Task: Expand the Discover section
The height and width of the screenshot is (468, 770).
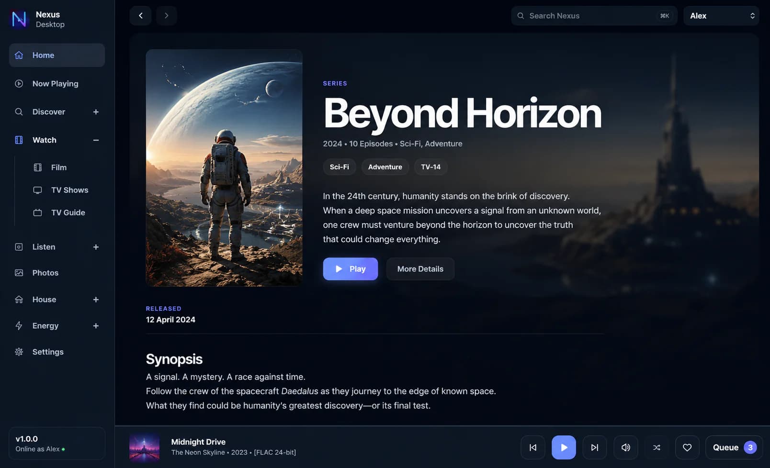Action: tap(96, 112)
